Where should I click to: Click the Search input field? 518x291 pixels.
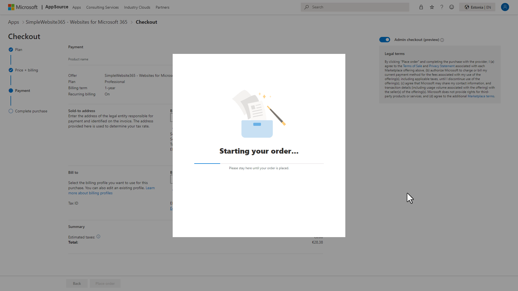click(355, 7)
